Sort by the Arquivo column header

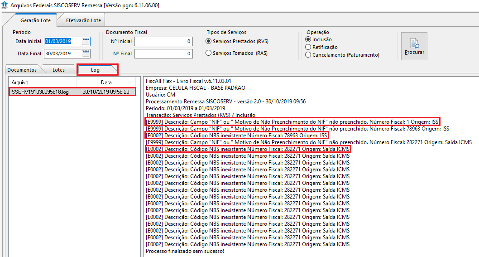point(43,82)
